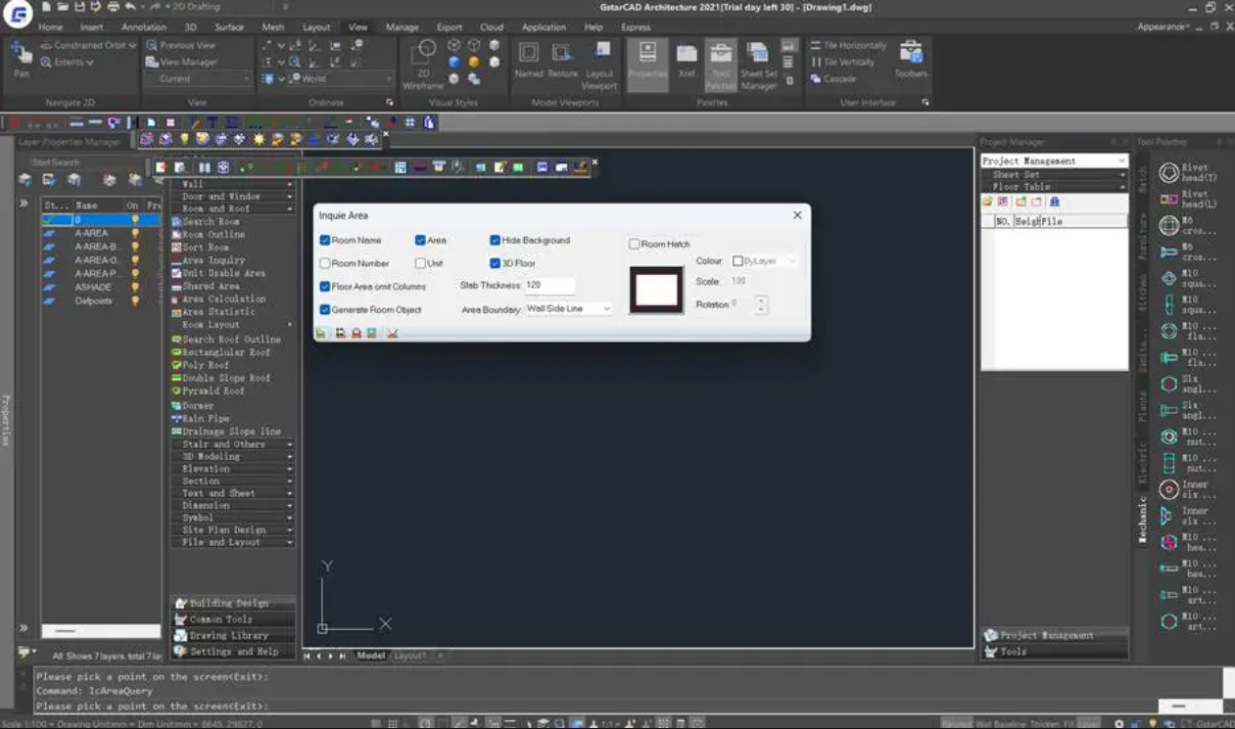Image resolution: width=1235 pixels, height=729 pixels.
Task: Click the room hatch pattern preview swatch
Action: pos(656,290)
